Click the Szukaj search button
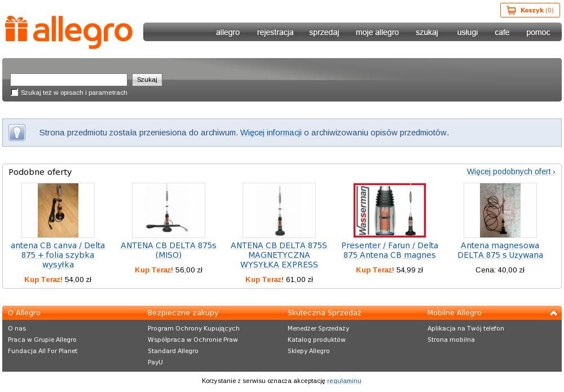 click(147, 80)
